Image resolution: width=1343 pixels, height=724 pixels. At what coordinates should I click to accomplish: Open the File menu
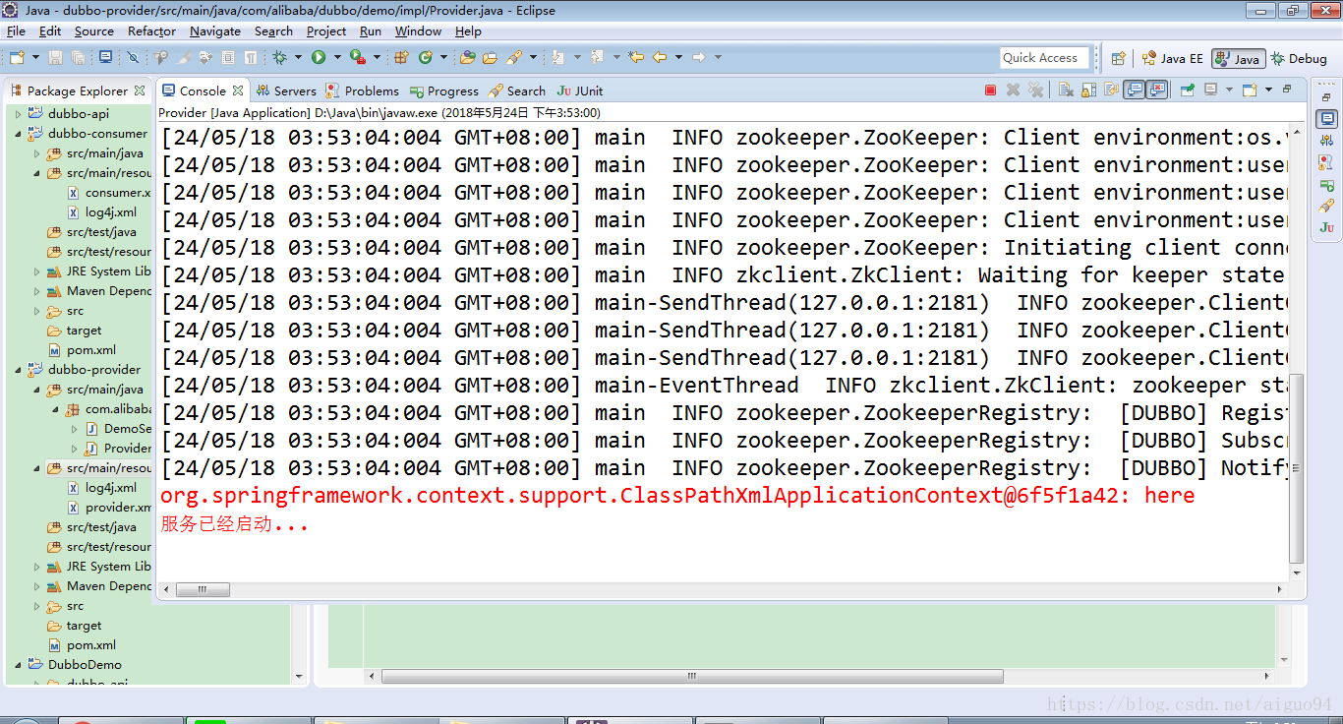[x=16, y=31]
